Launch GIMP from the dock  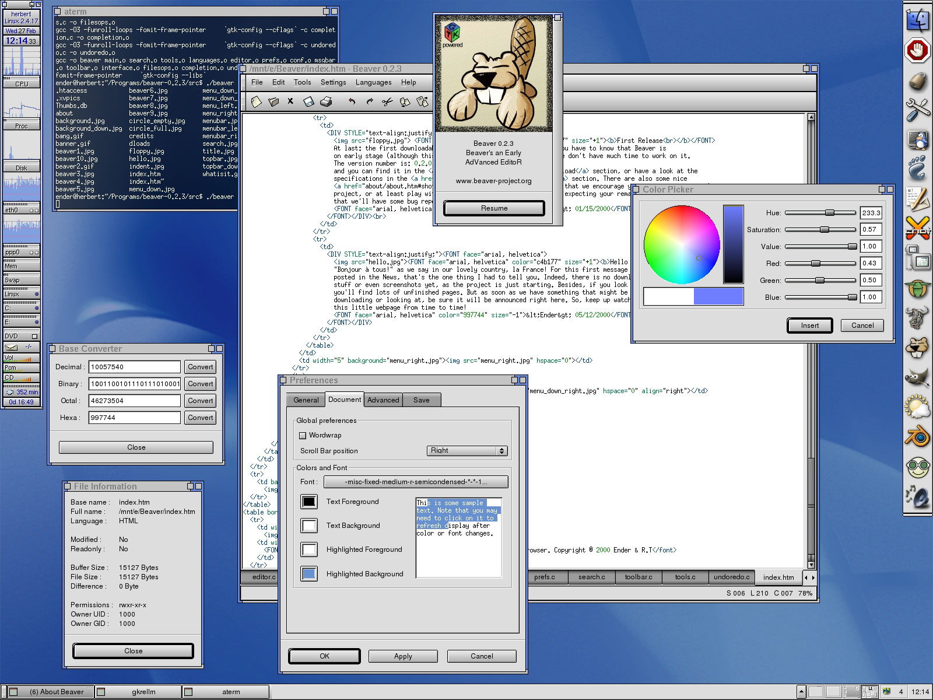tap(917, 378)
